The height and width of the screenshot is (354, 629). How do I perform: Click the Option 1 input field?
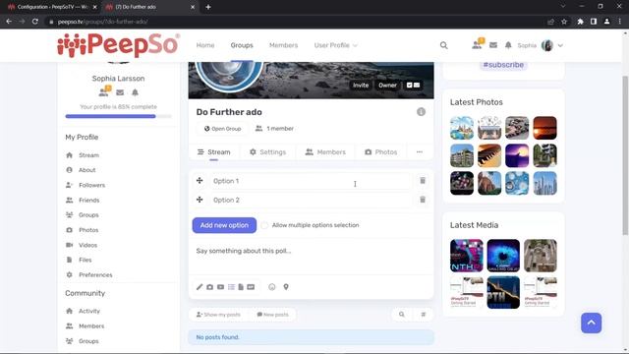tap(311, 181)
